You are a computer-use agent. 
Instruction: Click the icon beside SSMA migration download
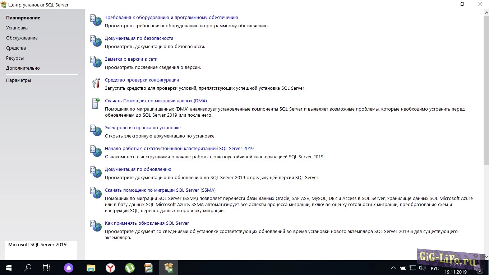96,193
